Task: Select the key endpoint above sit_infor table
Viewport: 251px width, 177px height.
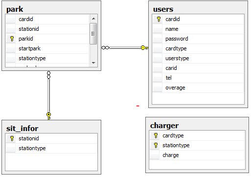Action: pos(48,116)
